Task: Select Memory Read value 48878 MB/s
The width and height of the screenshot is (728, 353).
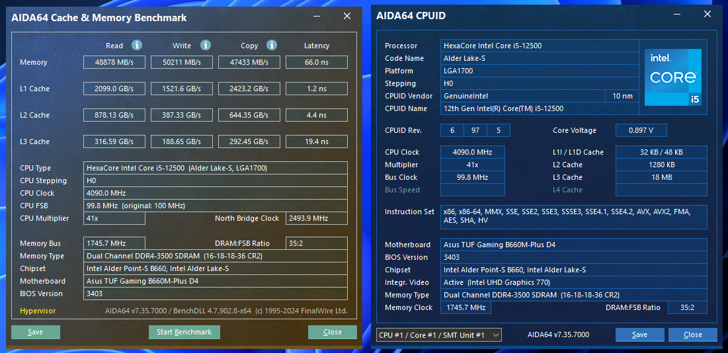Action: coord(114,62)
